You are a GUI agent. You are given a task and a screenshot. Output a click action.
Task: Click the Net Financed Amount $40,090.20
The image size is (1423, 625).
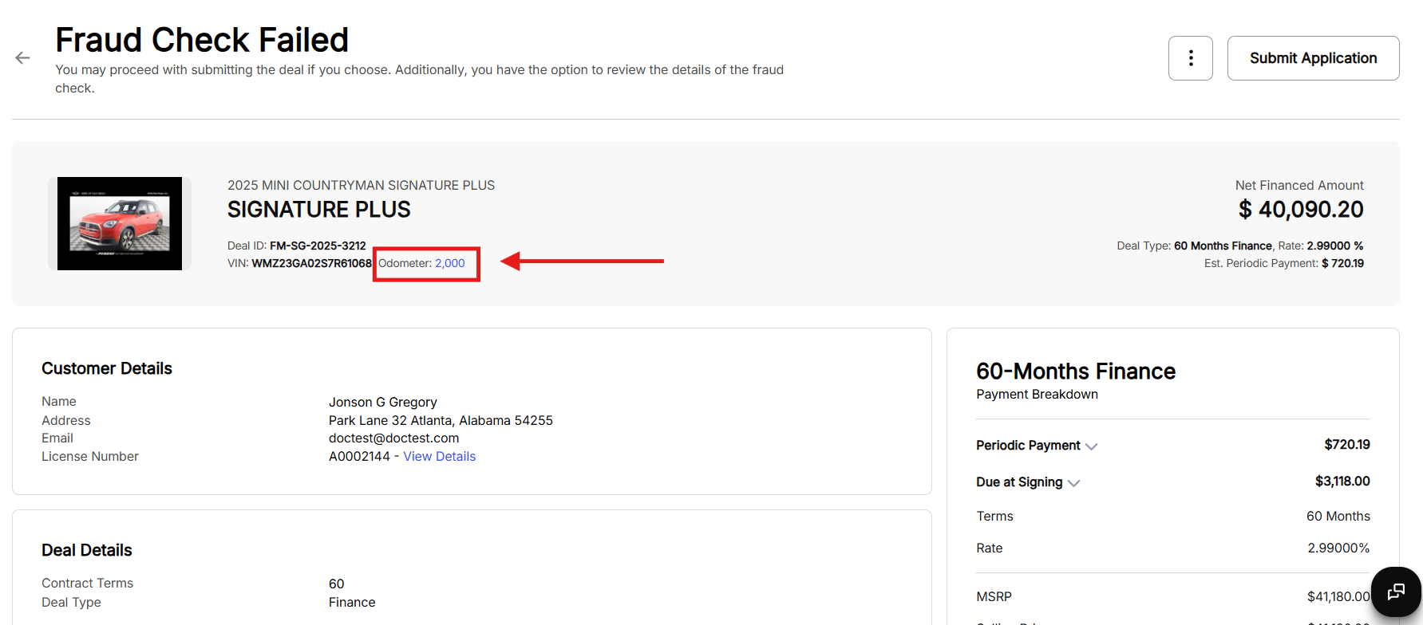[x=1300, y=210]
